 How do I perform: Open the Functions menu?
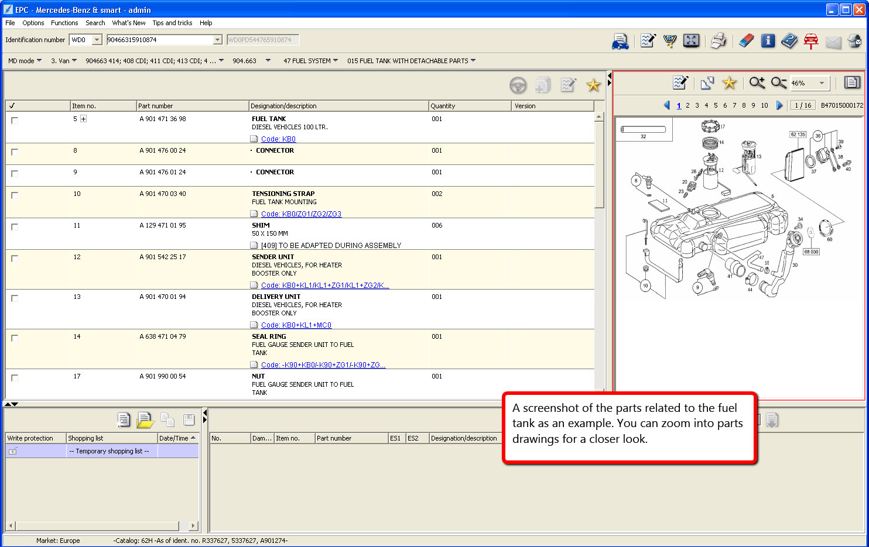point(64,23)
